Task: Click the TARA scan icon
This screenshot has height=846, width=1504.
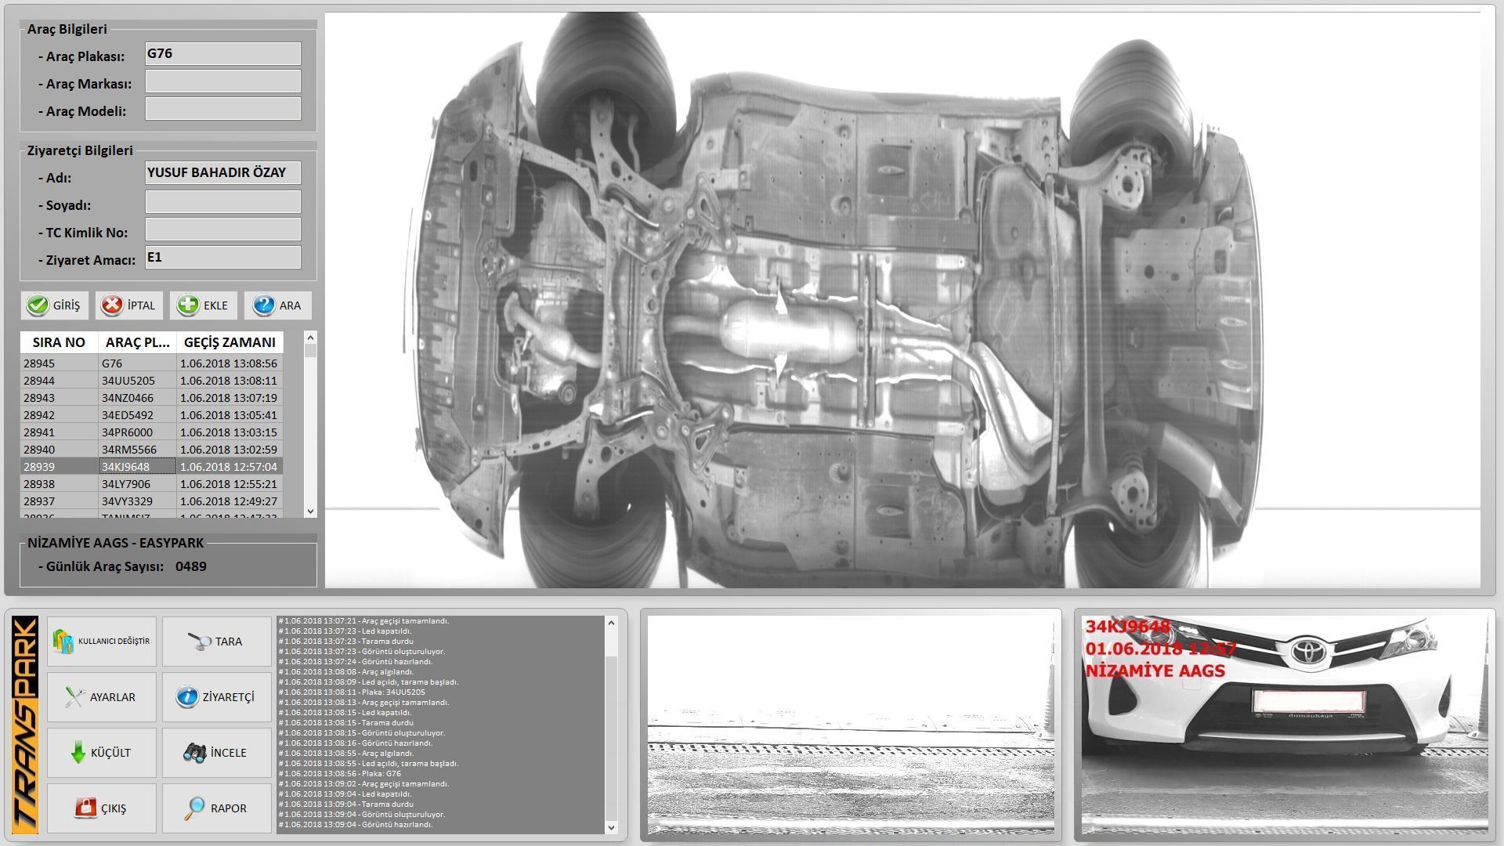Action: 200,642
